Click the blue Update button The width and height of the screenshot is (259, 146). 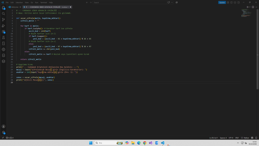click(x=222, y=3)
